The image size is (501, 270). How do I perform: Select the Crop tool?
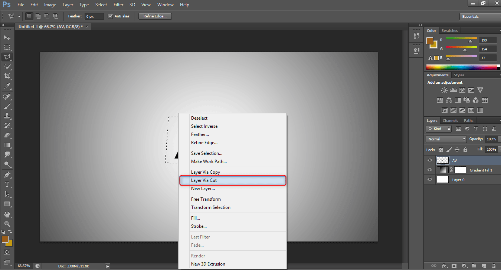(7, 76)
